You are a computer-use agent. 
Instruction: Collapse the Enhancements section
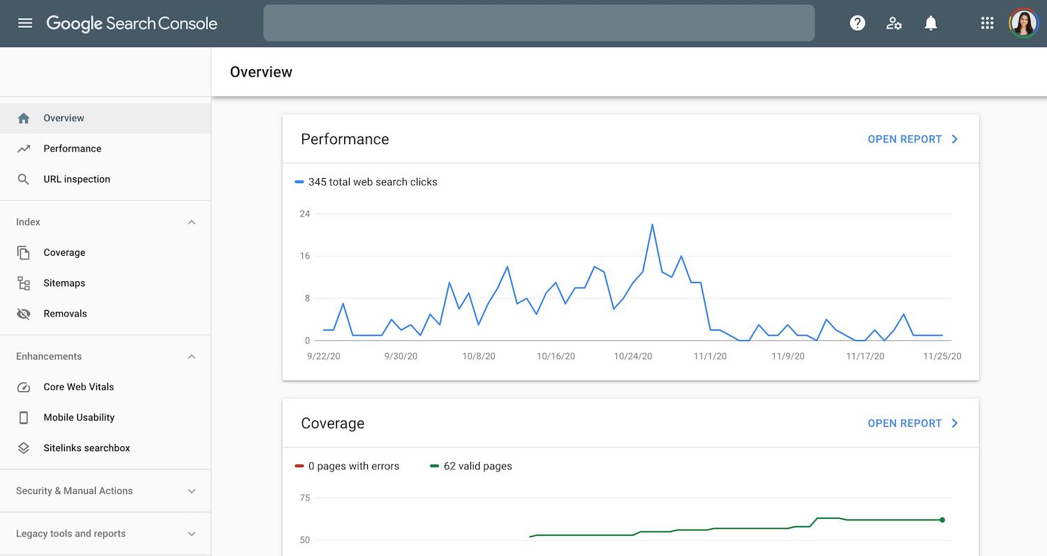pos(192,357)
